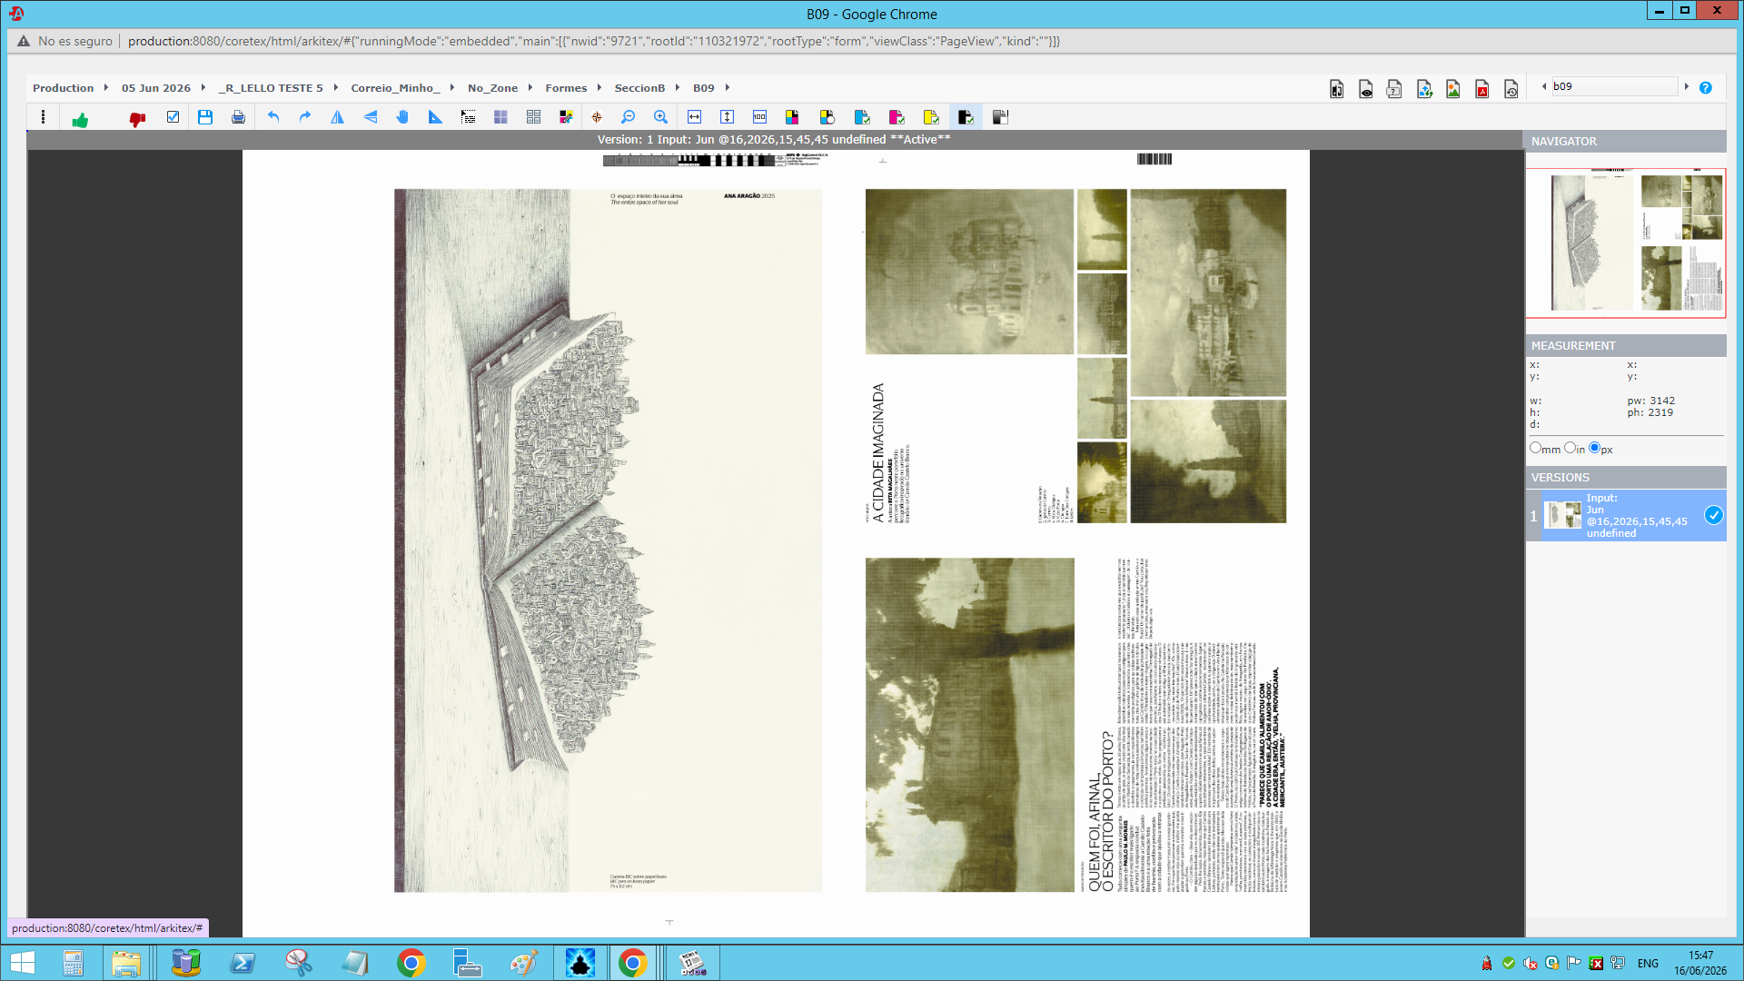Expand the arrow after 05 Jun 2026

click(203, 87)
